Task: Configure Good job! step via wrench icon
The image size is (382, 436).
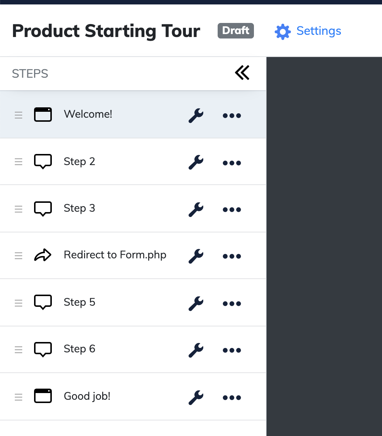Action: point(196,397)
